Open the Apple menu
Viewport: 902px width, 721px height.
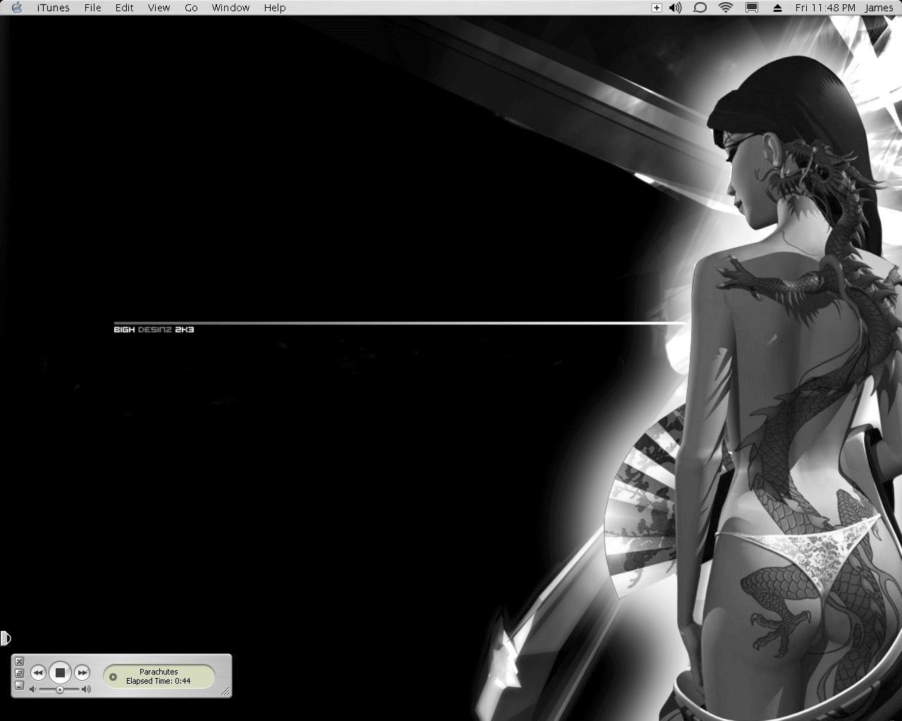[x=18, y=8]
